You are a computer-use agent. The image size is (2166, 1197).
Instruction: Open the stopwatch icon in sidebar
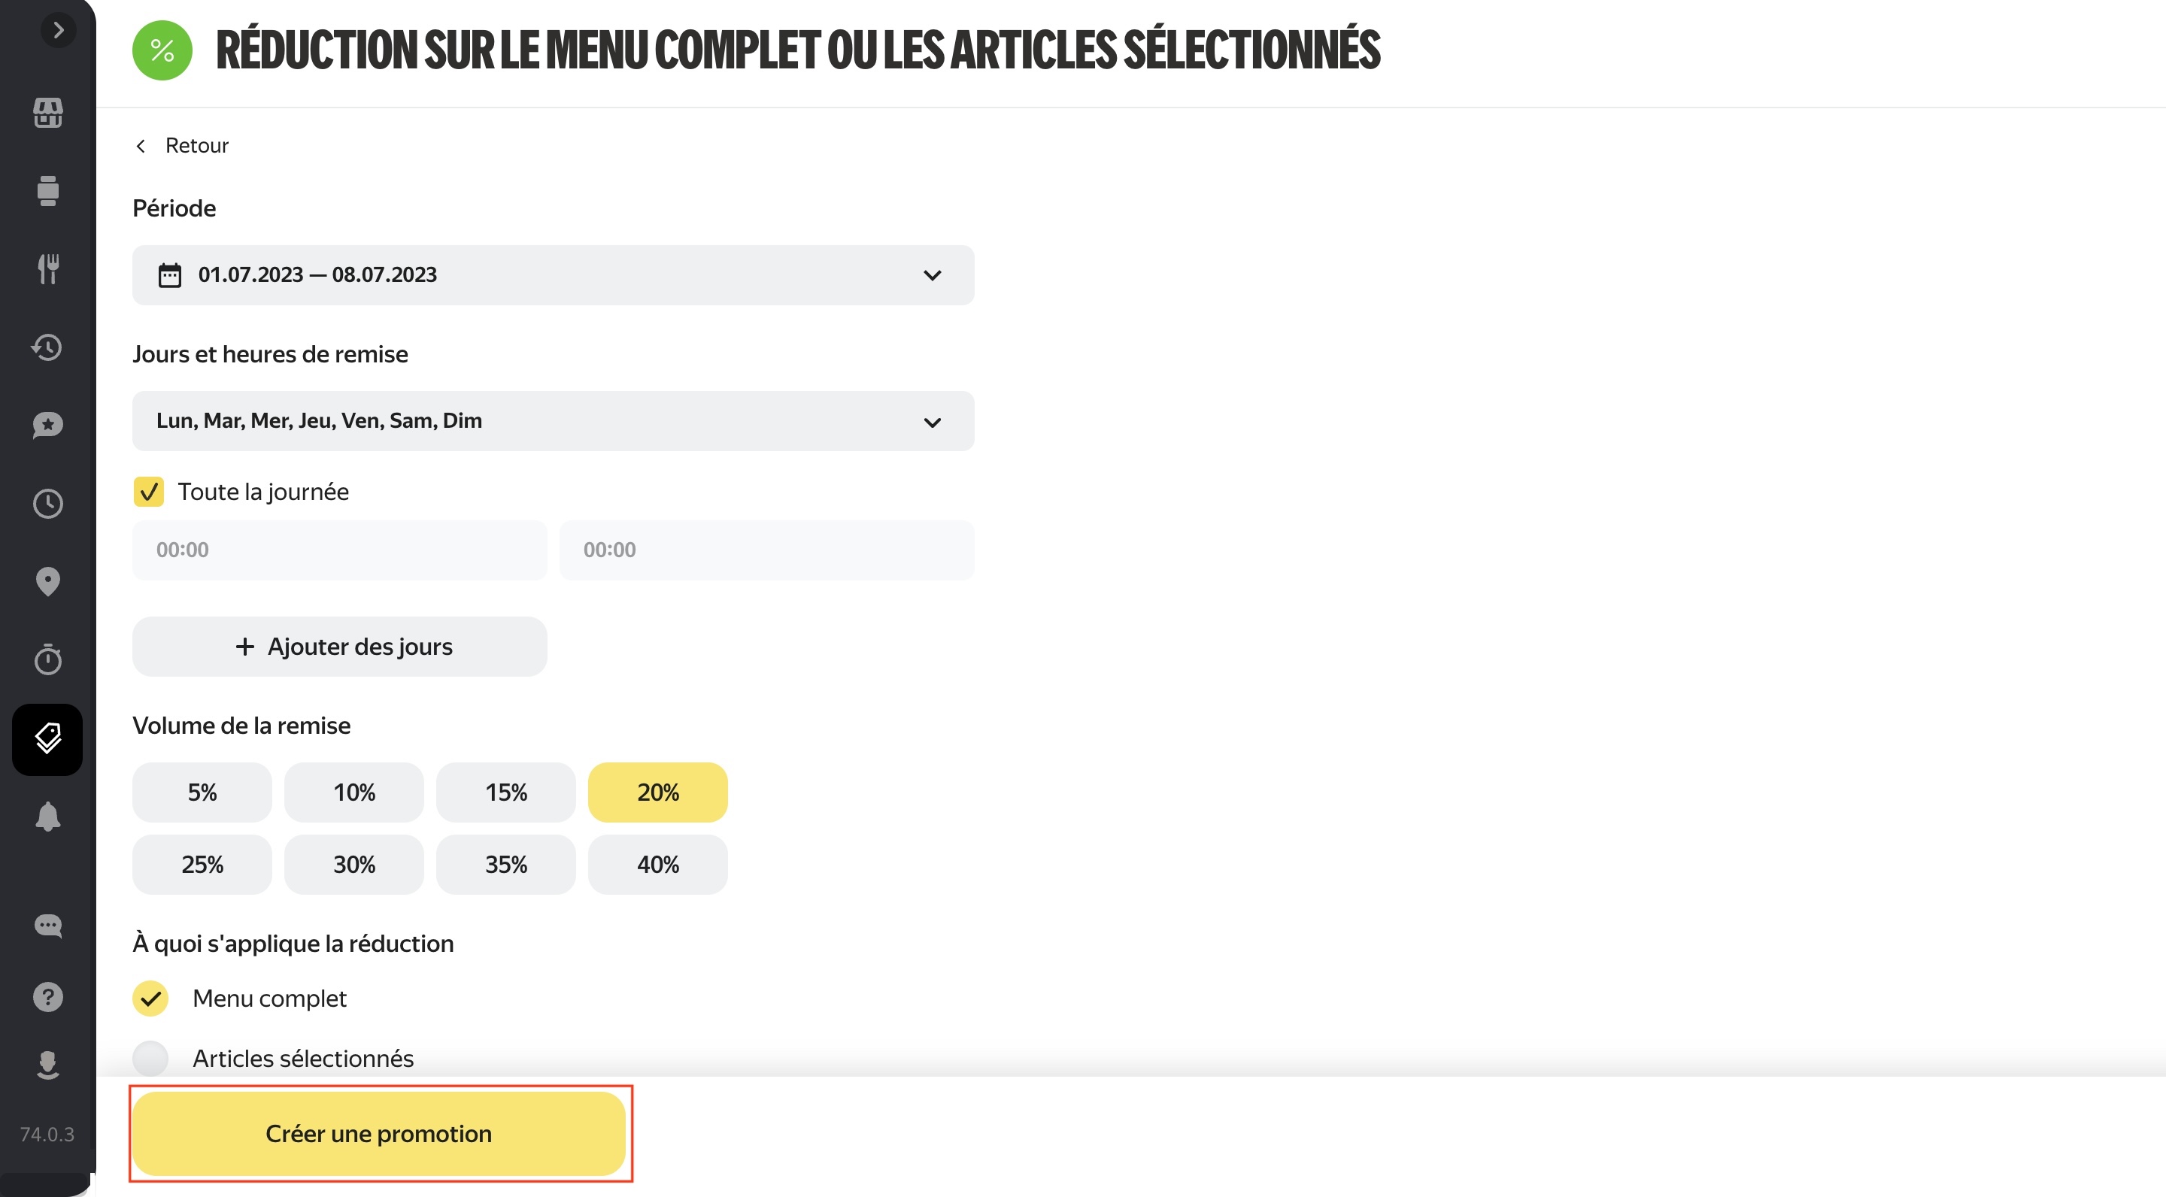(x=48, y=659)
